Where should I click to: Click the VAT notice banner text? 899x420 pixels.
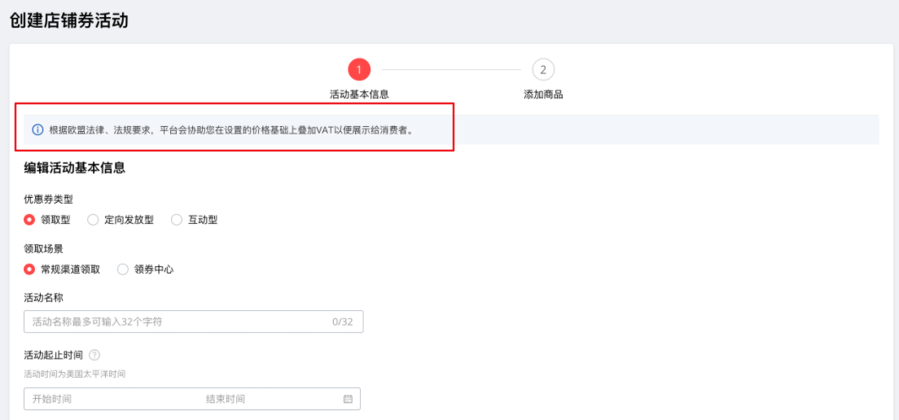(x=232, y=129)
